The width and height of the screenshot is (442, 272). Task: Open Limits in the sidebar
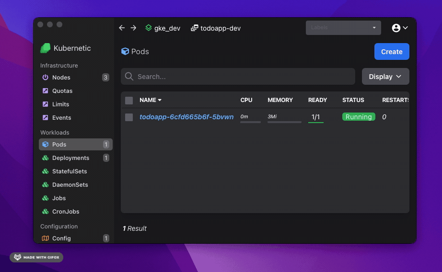(76, 104)
